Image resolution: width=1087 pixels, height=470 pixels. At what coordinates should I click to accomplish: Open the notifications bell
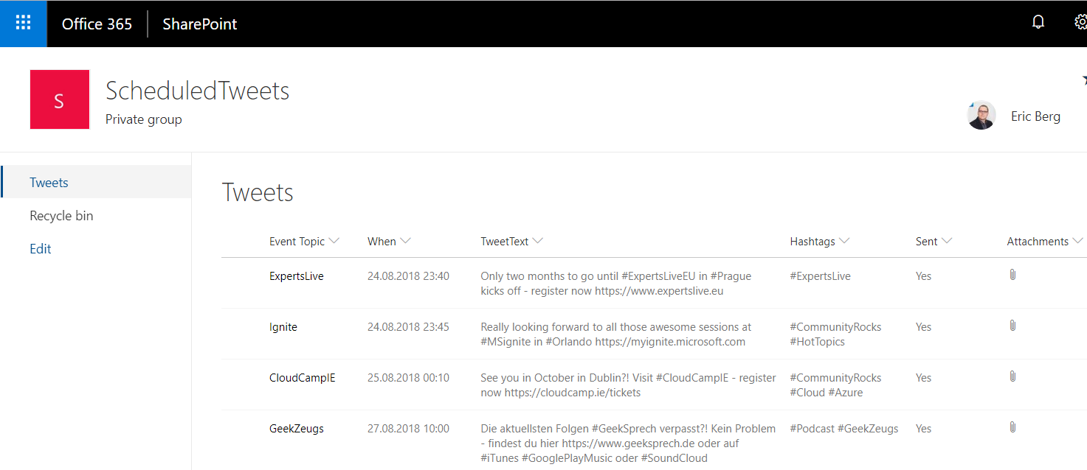pos(1038,23)
